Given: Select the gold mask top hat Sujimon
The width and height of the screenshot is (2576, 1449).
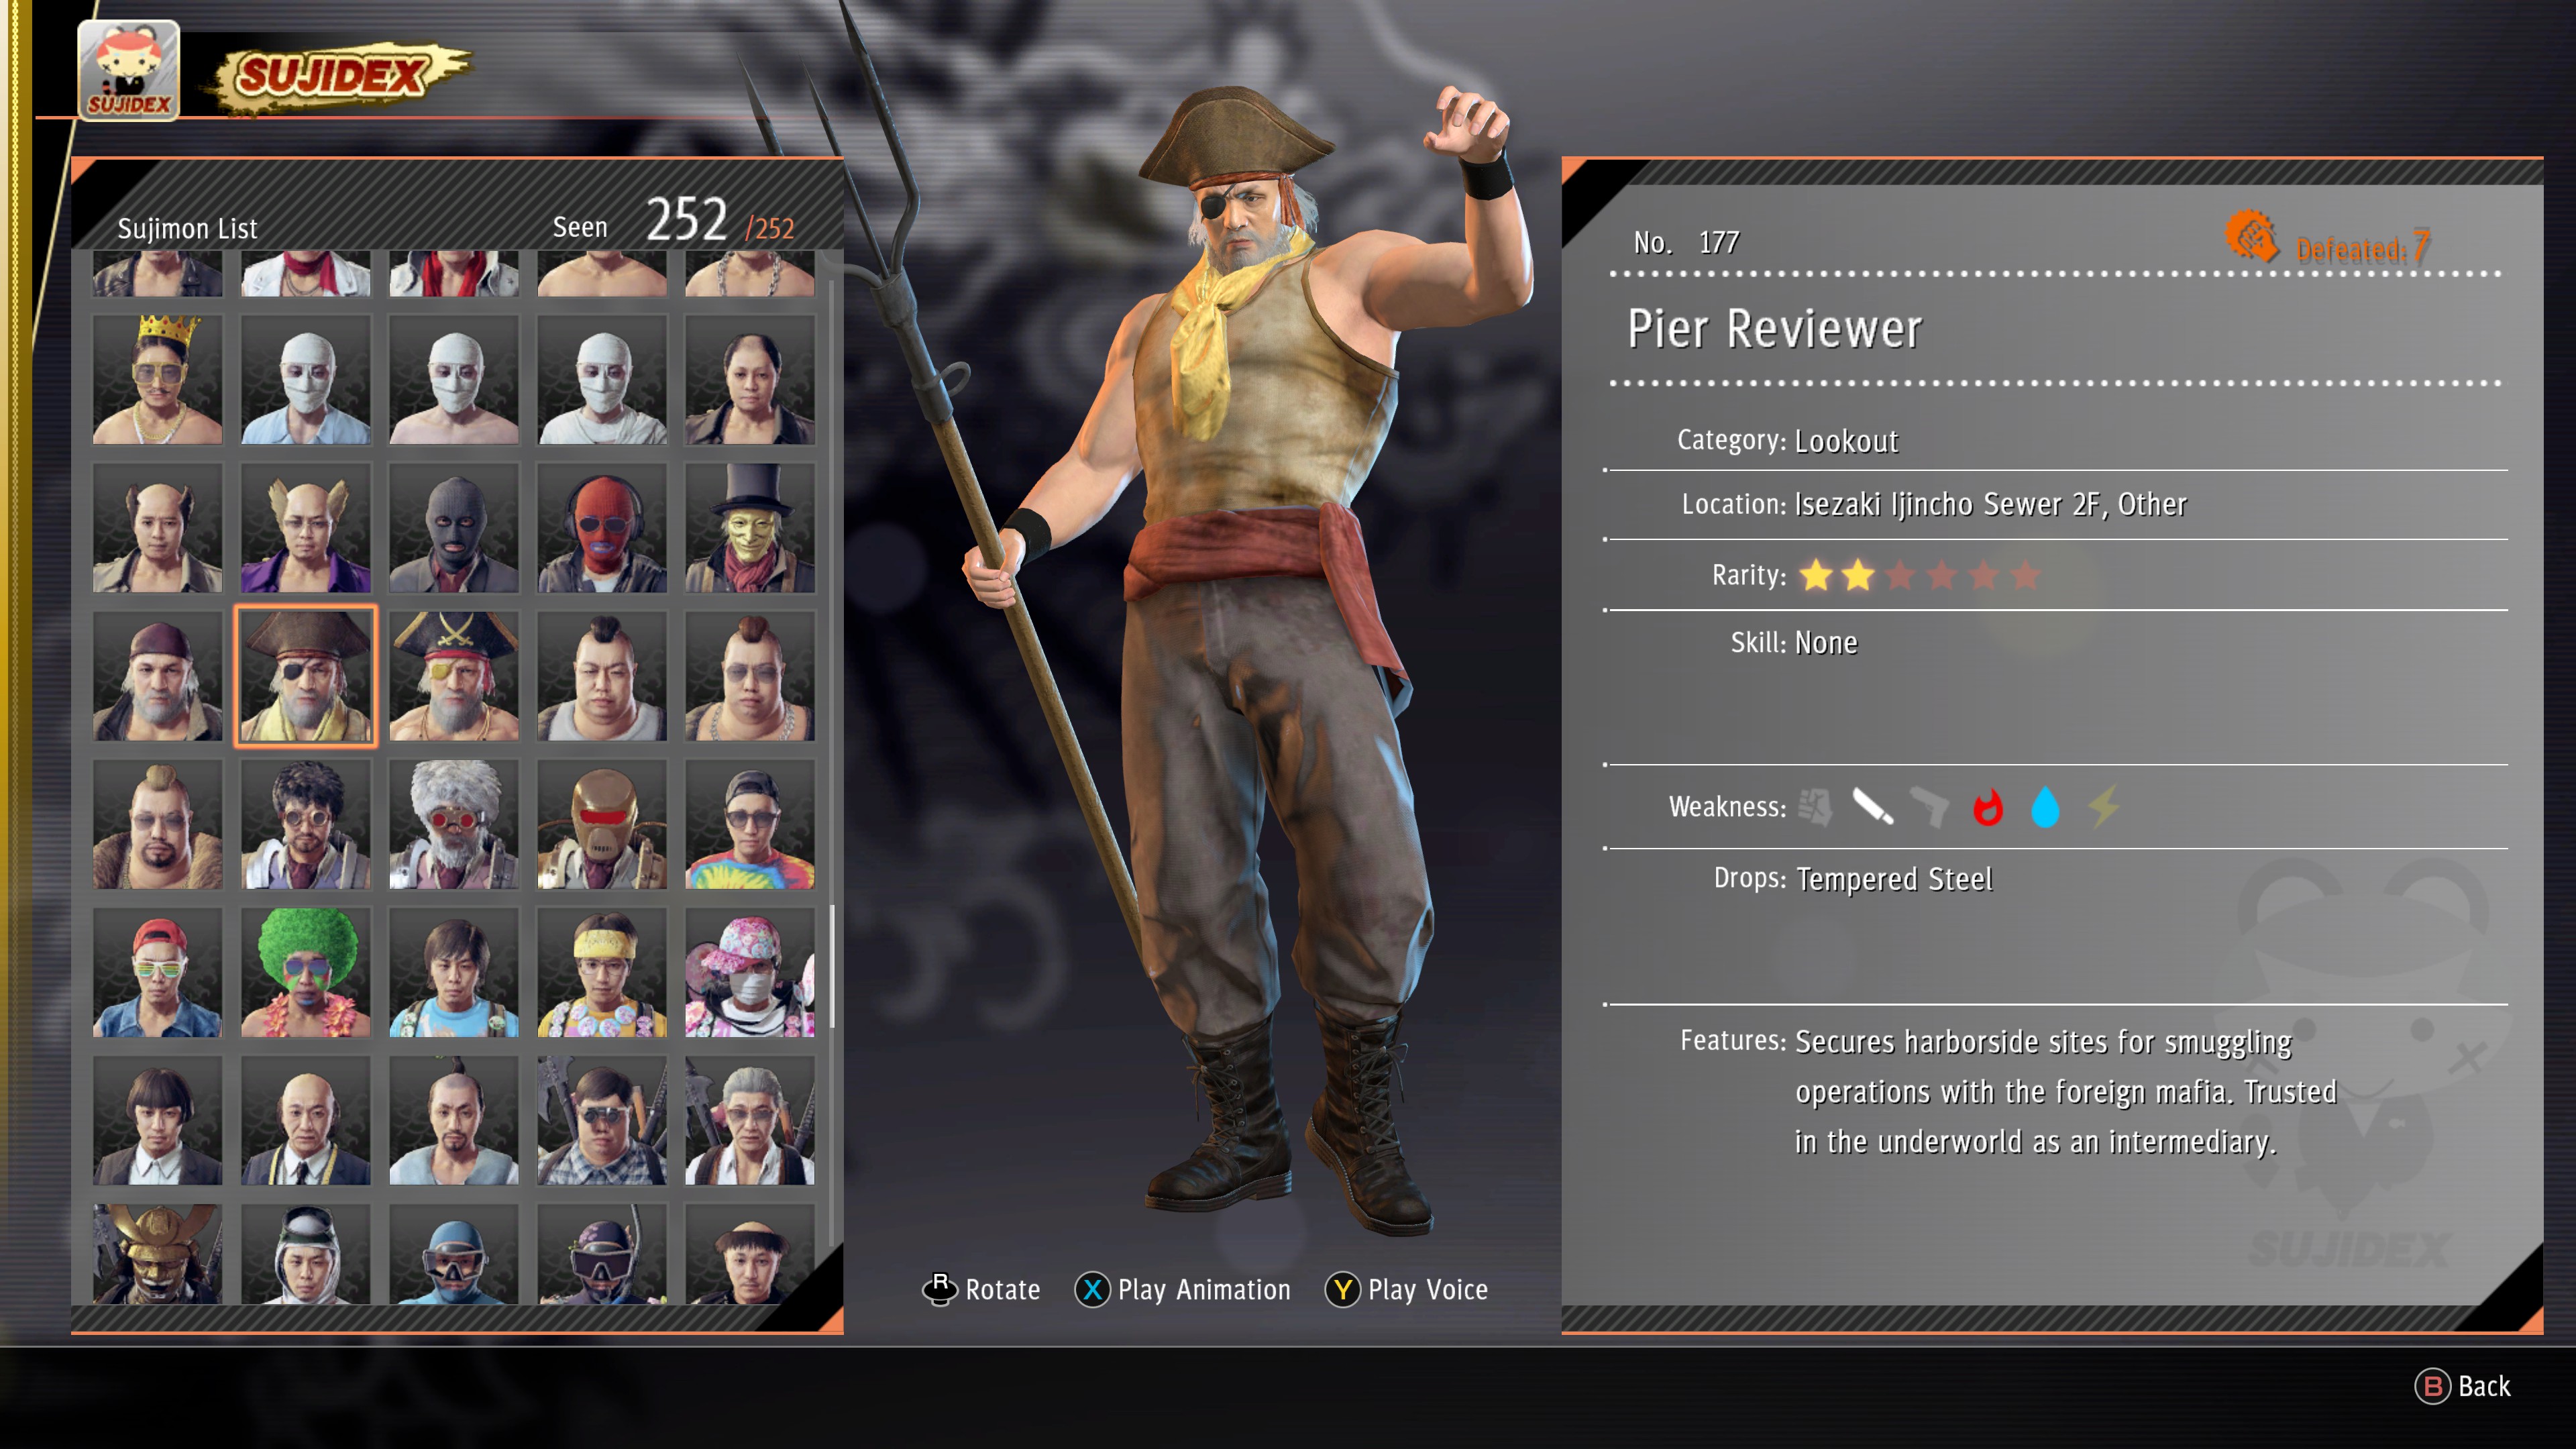Looking at the screenshot, I should (x=749, y=528).
